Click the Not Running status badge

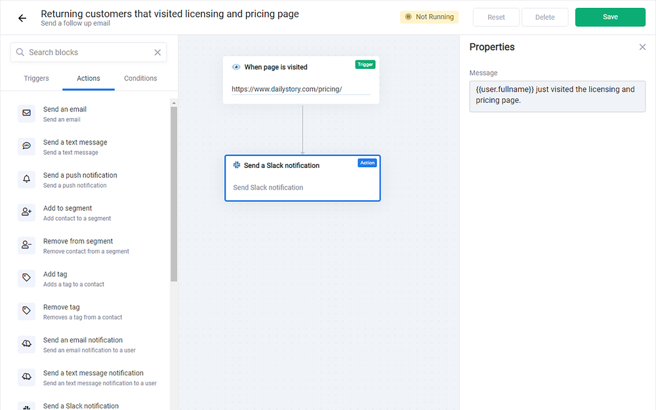point(429,17)
